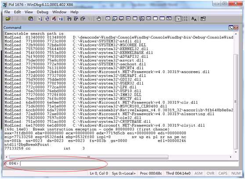Viewport: 245px width, 179px height.
Task: Click the '77133258 cc int 3' line
Action: 44,148
